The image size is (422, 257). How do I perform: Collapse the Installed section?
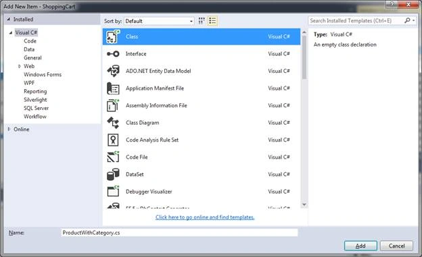tap(8, 20)
